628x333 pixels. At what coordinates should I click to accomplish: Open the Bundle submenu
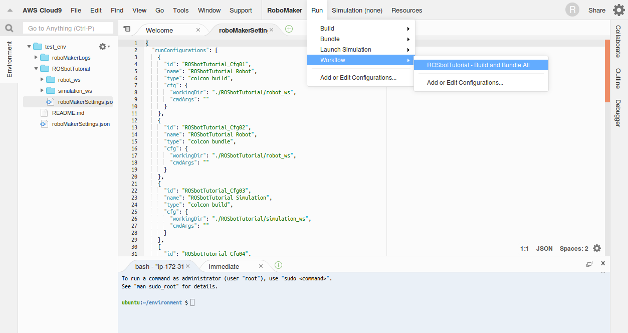(361, 39)
